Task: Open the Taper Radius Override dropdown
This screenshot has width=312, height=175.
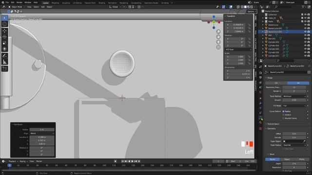Action: pos(294,145)
